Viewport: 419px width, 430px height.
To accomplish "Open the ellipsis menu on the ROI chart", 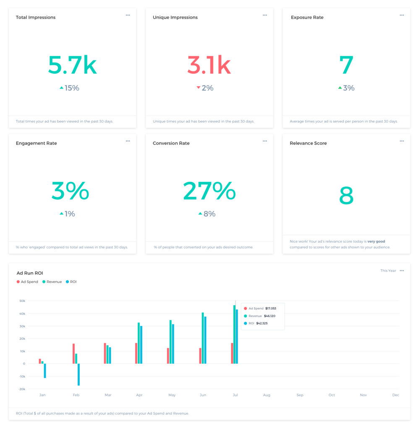I will [402, 271].
